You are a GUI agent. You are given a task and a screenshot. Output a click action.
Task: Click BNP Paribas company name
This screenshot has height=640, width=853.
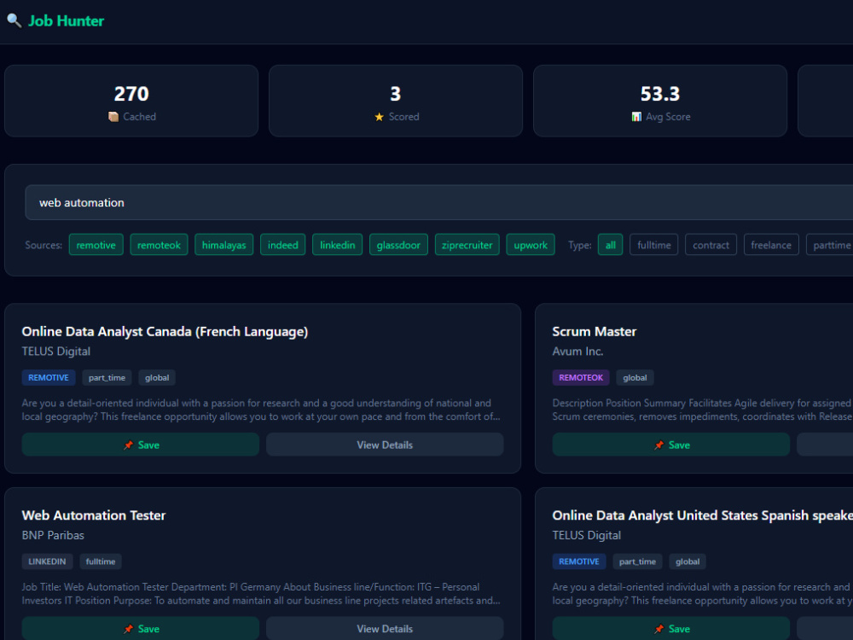pos(53,535)
